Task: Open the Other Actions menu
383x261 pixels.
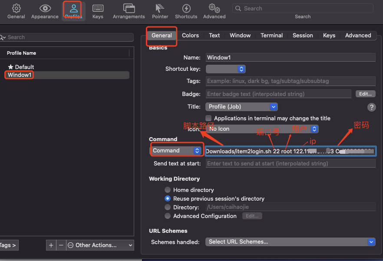Action: [x=99, y=245]
